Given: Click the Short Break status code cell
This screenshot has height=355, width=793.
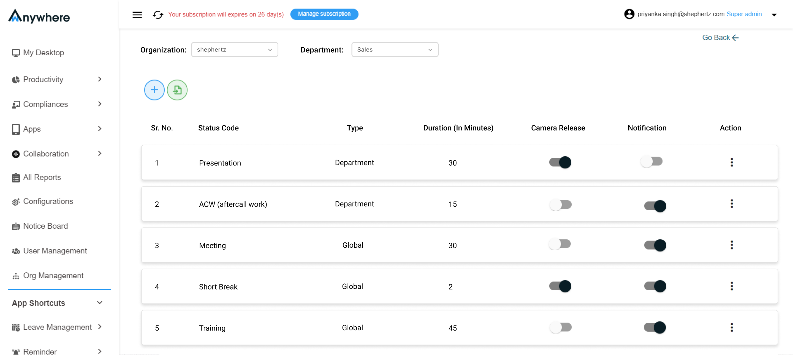Looking at the screenshot, I should [218, 287].
